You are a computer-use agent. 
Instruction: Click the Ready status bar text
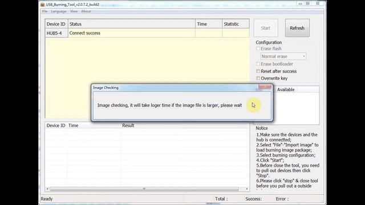[x=47, y=199]
